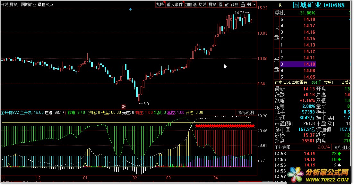354x185 pixels.
Task: Click the 预测 forecast button
Action: click(x=235, y=4)
